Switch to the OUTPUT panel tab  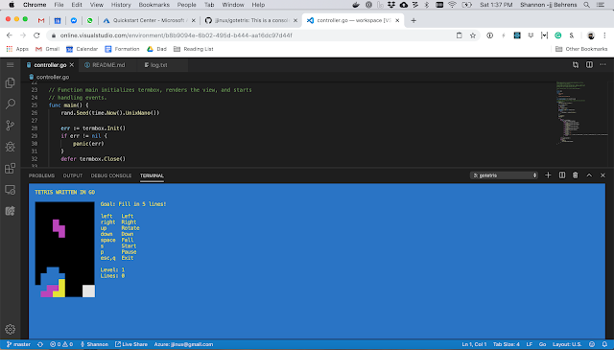[73, 175]
